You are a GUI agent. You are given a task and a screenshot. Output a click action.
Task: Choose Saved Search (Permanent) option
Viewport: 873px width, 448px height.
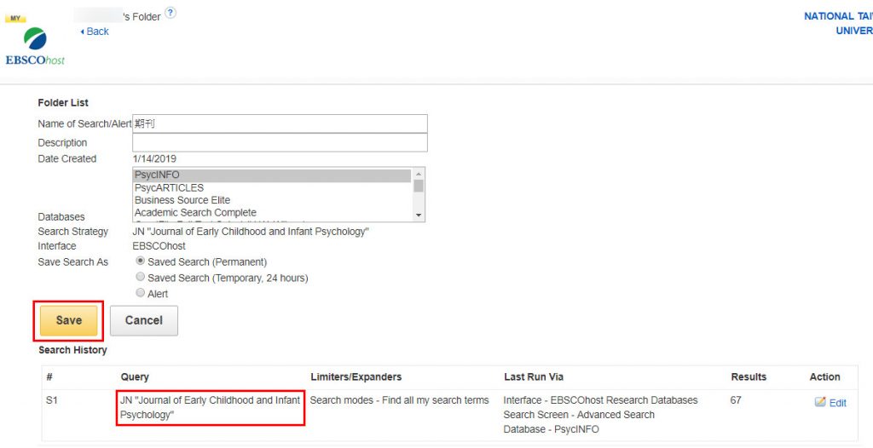point(141,261)
